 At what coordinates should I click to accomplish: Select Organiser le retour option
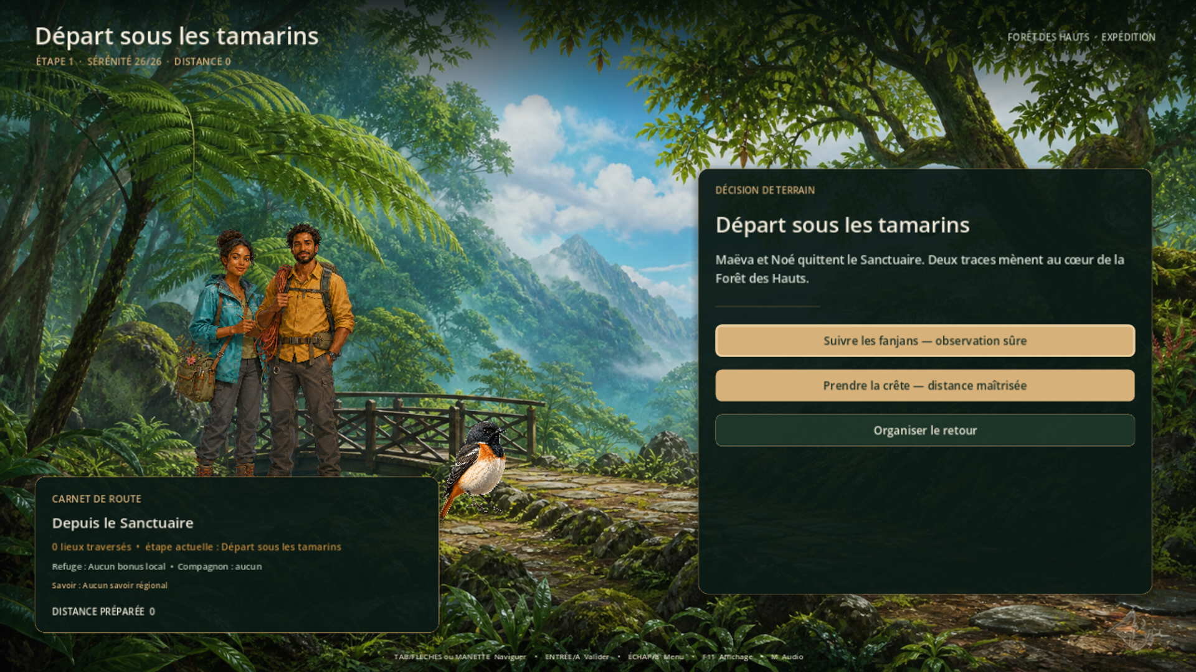tap(925, 430)
